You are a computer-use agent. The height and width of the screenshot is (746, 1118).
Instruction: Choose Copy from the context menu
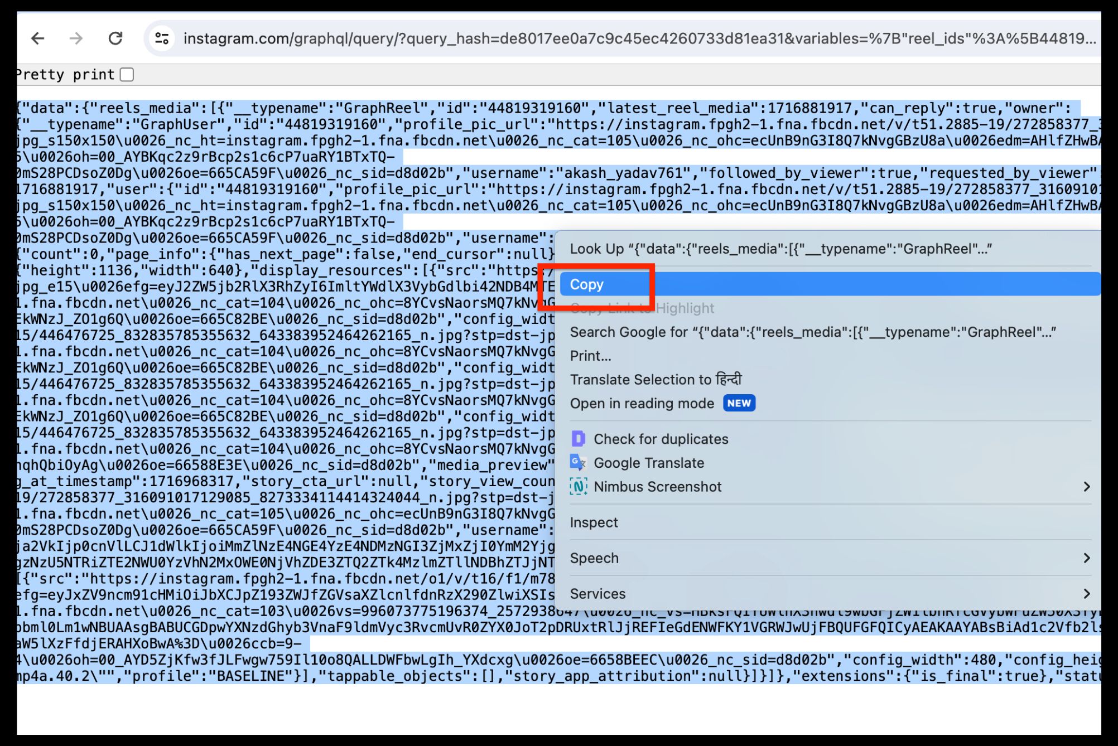pyautogui.click(x=830, y=284)
